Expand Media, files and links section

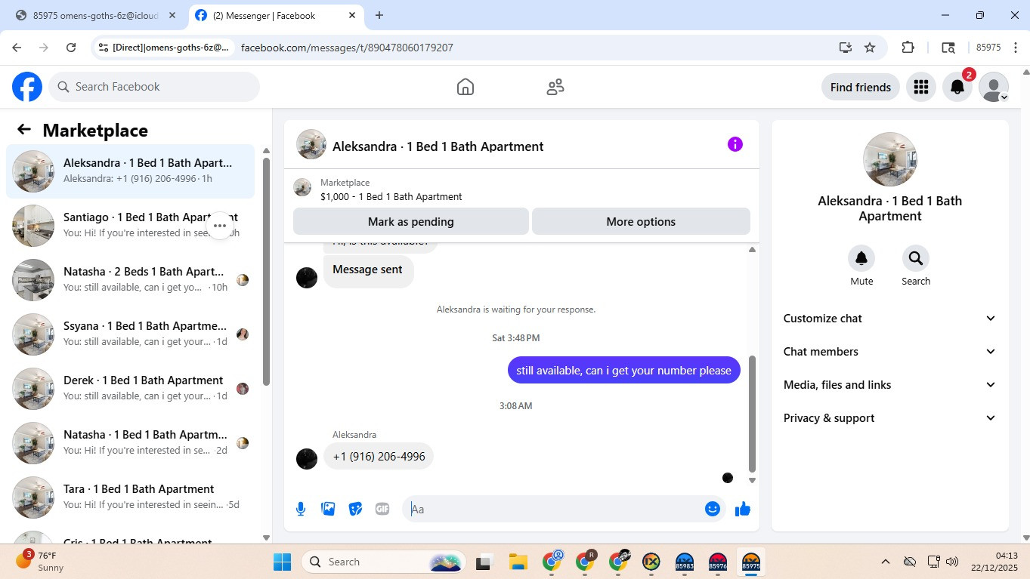[890, 385]
